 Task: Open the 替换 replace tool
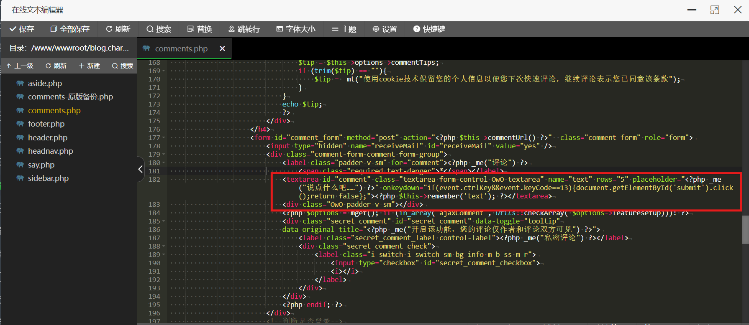point(200,29)
